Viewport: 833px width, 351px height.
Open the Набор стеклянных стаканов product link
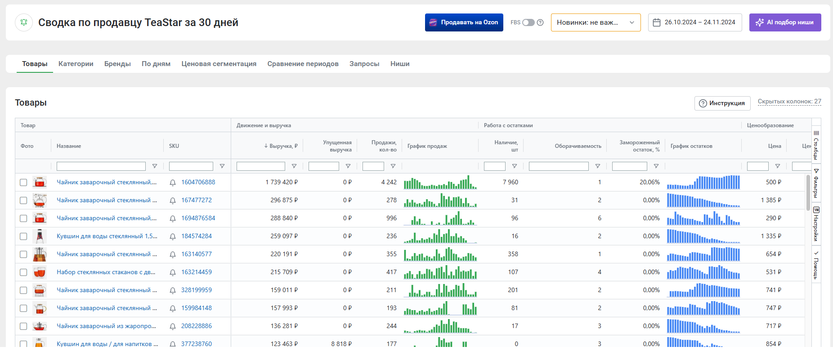(x=106, y=272)
